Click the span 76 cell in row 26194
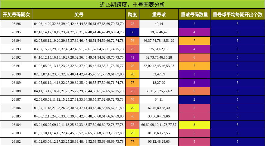Viewport: 265px width, 146px height. (132, 41)
